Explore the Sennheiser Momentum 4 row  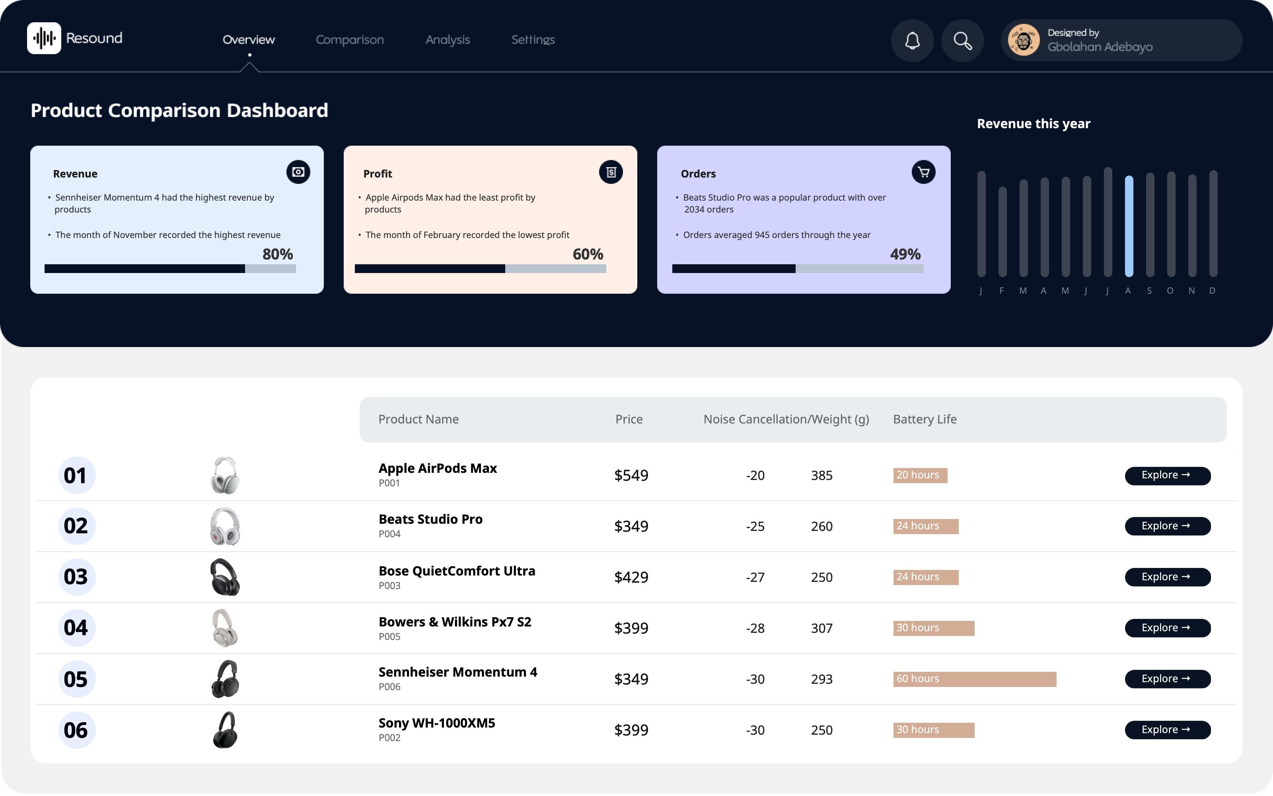click(1167, 679)
